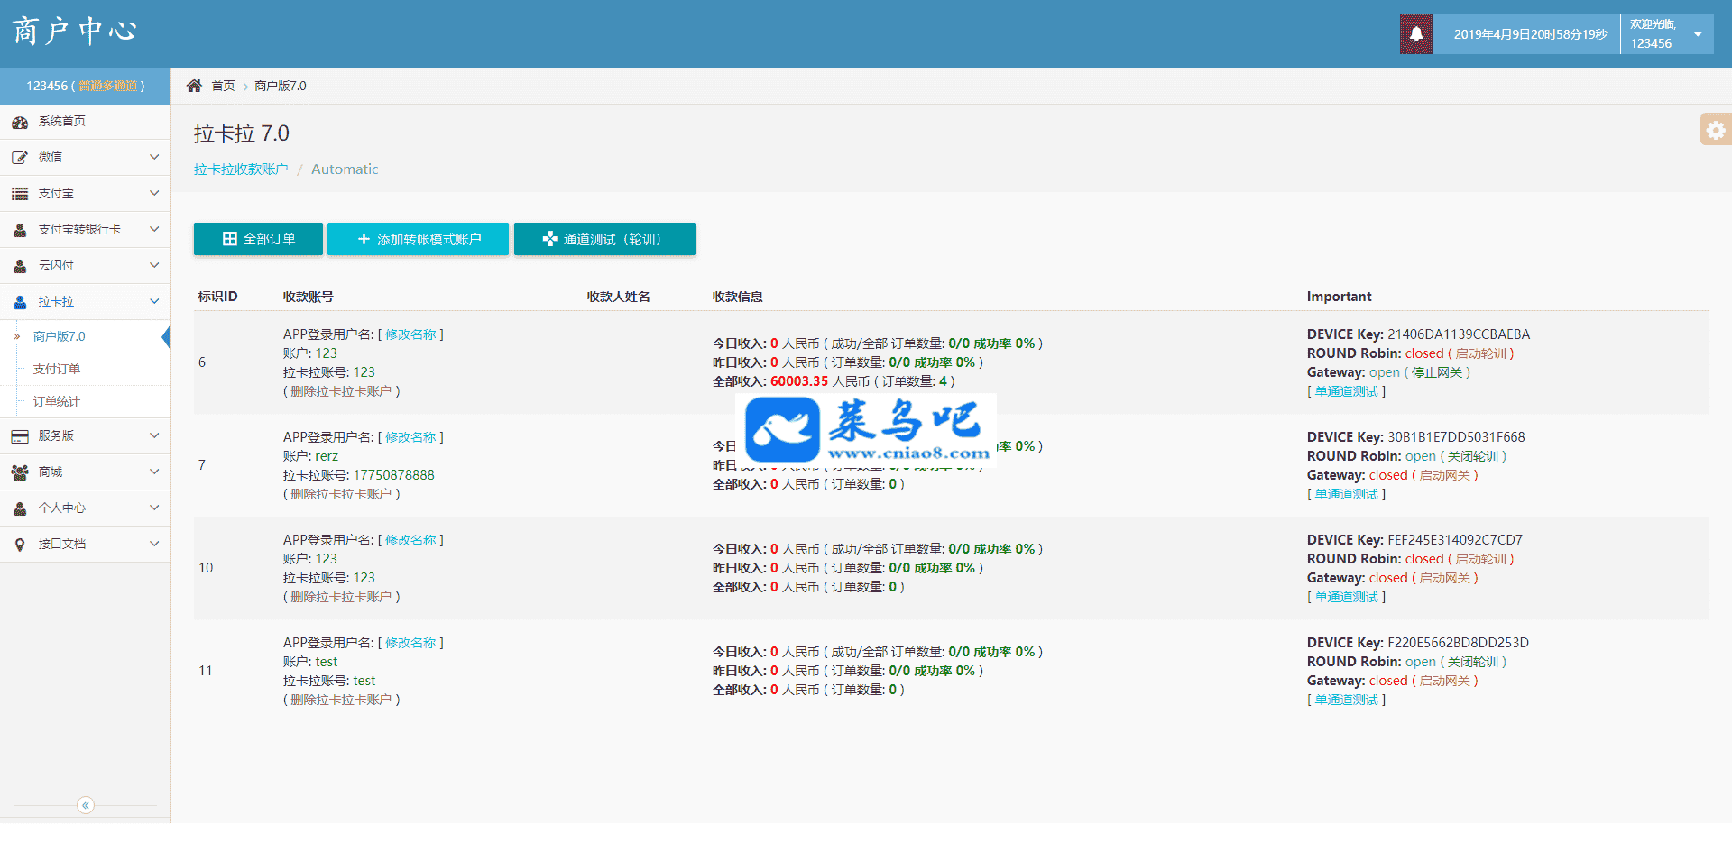1732x861 pixels.
Task: Click the 微信 edit icon in sidebar
Action: [20, 158]
